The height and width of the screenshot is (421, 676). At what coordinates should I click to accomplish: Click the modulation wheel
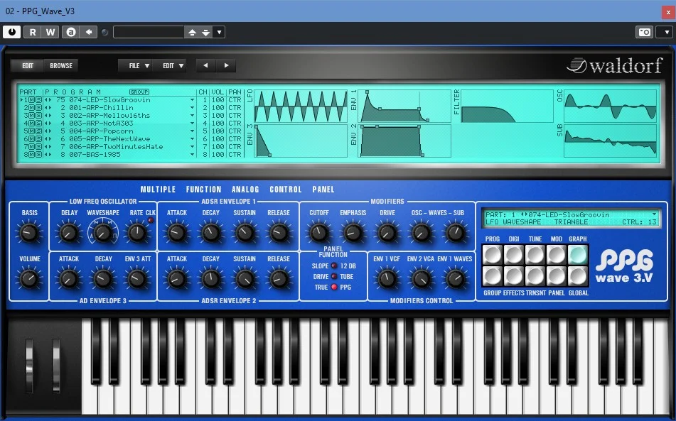pyautogui.click(x=56, y=365)
